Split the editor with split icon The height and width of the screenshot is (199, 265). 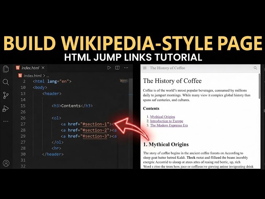point(117,68)
